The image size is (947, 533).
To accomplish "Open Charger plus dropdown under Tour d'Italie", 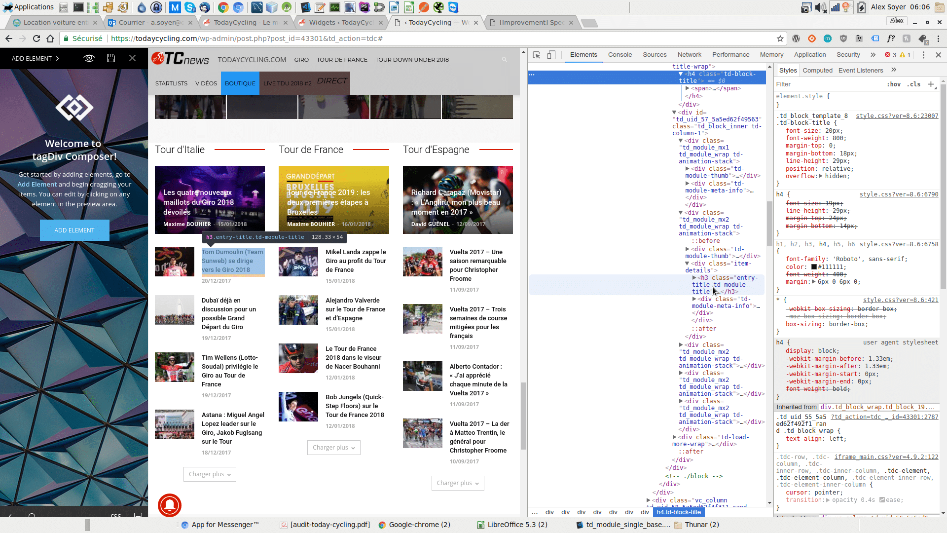I will 210,474.
